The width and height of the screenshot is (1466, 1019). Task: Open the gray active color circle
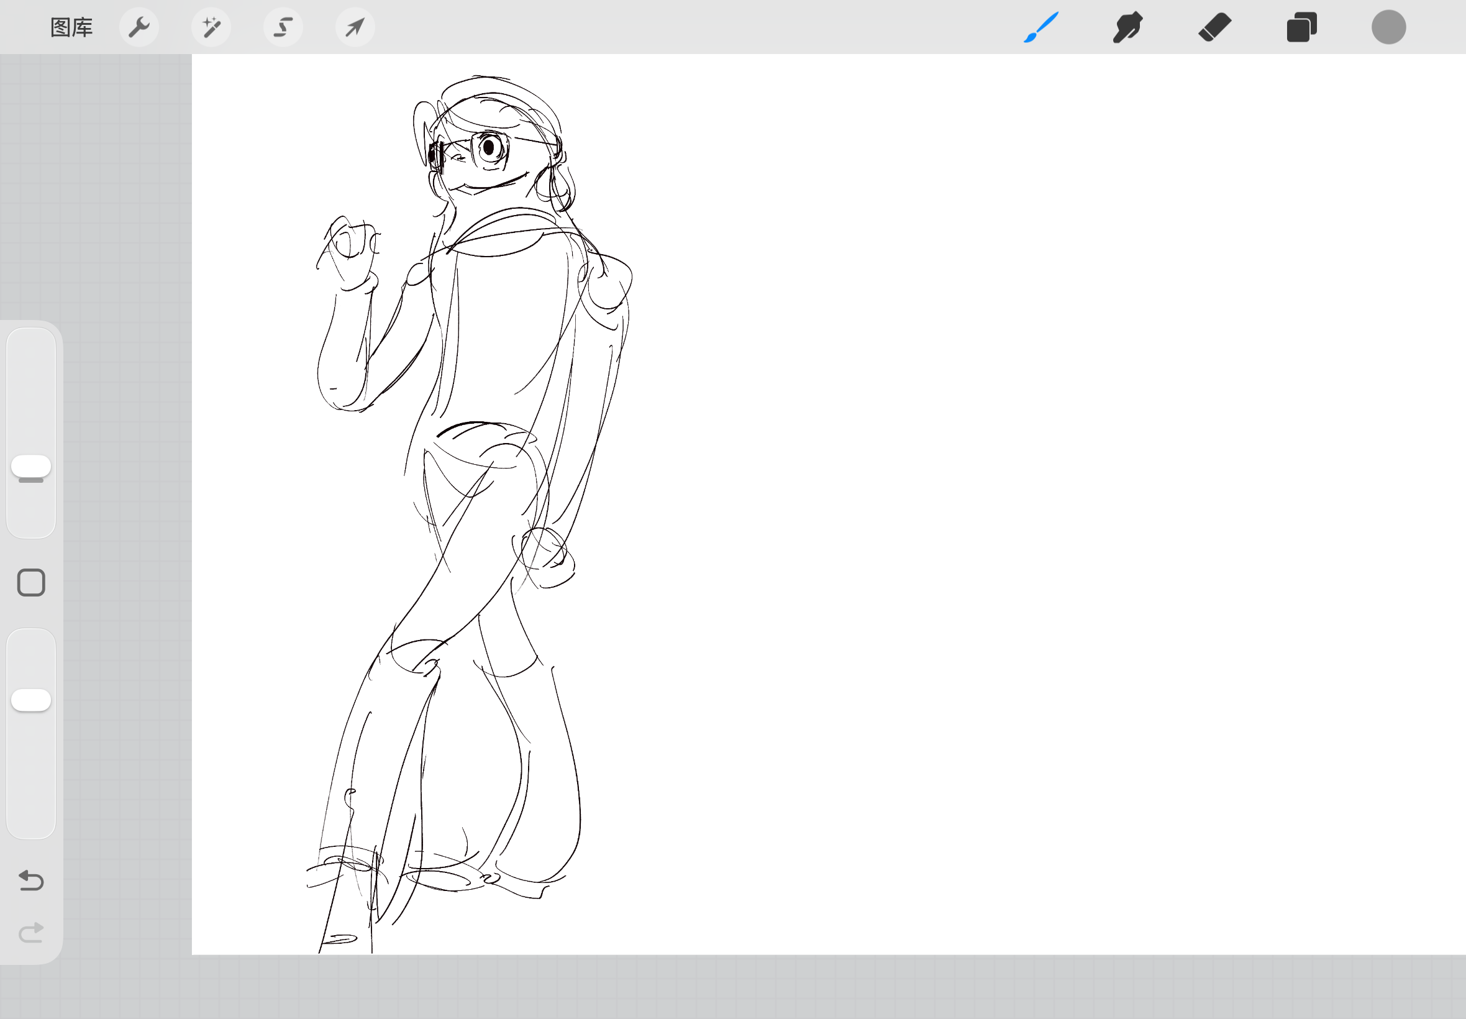(x=1388, y=27)
